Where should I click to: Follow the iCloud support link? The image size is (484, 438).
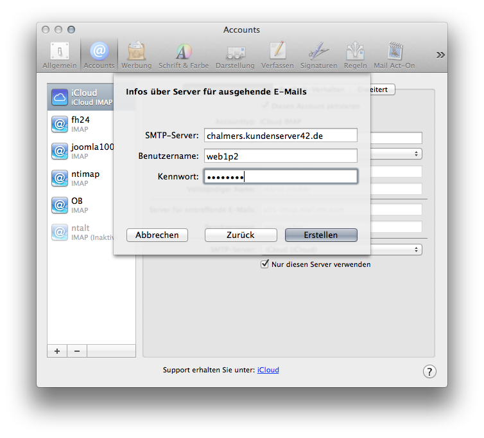(268, 370)
